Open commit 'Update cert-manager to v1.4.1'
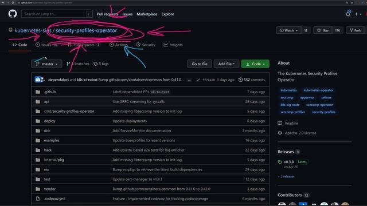Screen dimensions: 367x206 coord(138,179)
